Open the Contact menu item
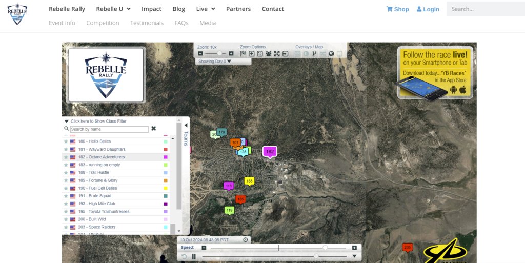 coord(273,9)
